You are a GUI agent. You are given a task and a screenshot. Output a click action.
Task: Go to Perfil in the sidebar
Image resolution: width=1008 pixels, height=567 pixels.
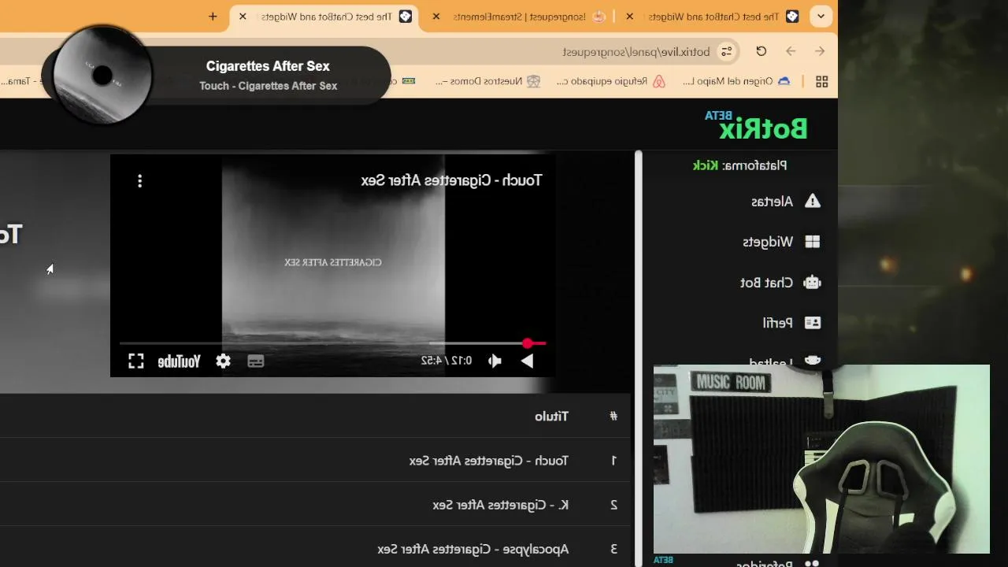click(x=777, y=323)
